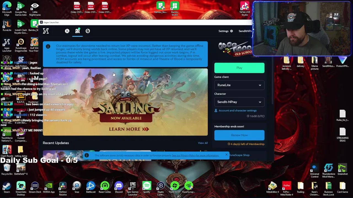
Task: Open the Clash Royale desktop shortcut
Action: [7, 151]
